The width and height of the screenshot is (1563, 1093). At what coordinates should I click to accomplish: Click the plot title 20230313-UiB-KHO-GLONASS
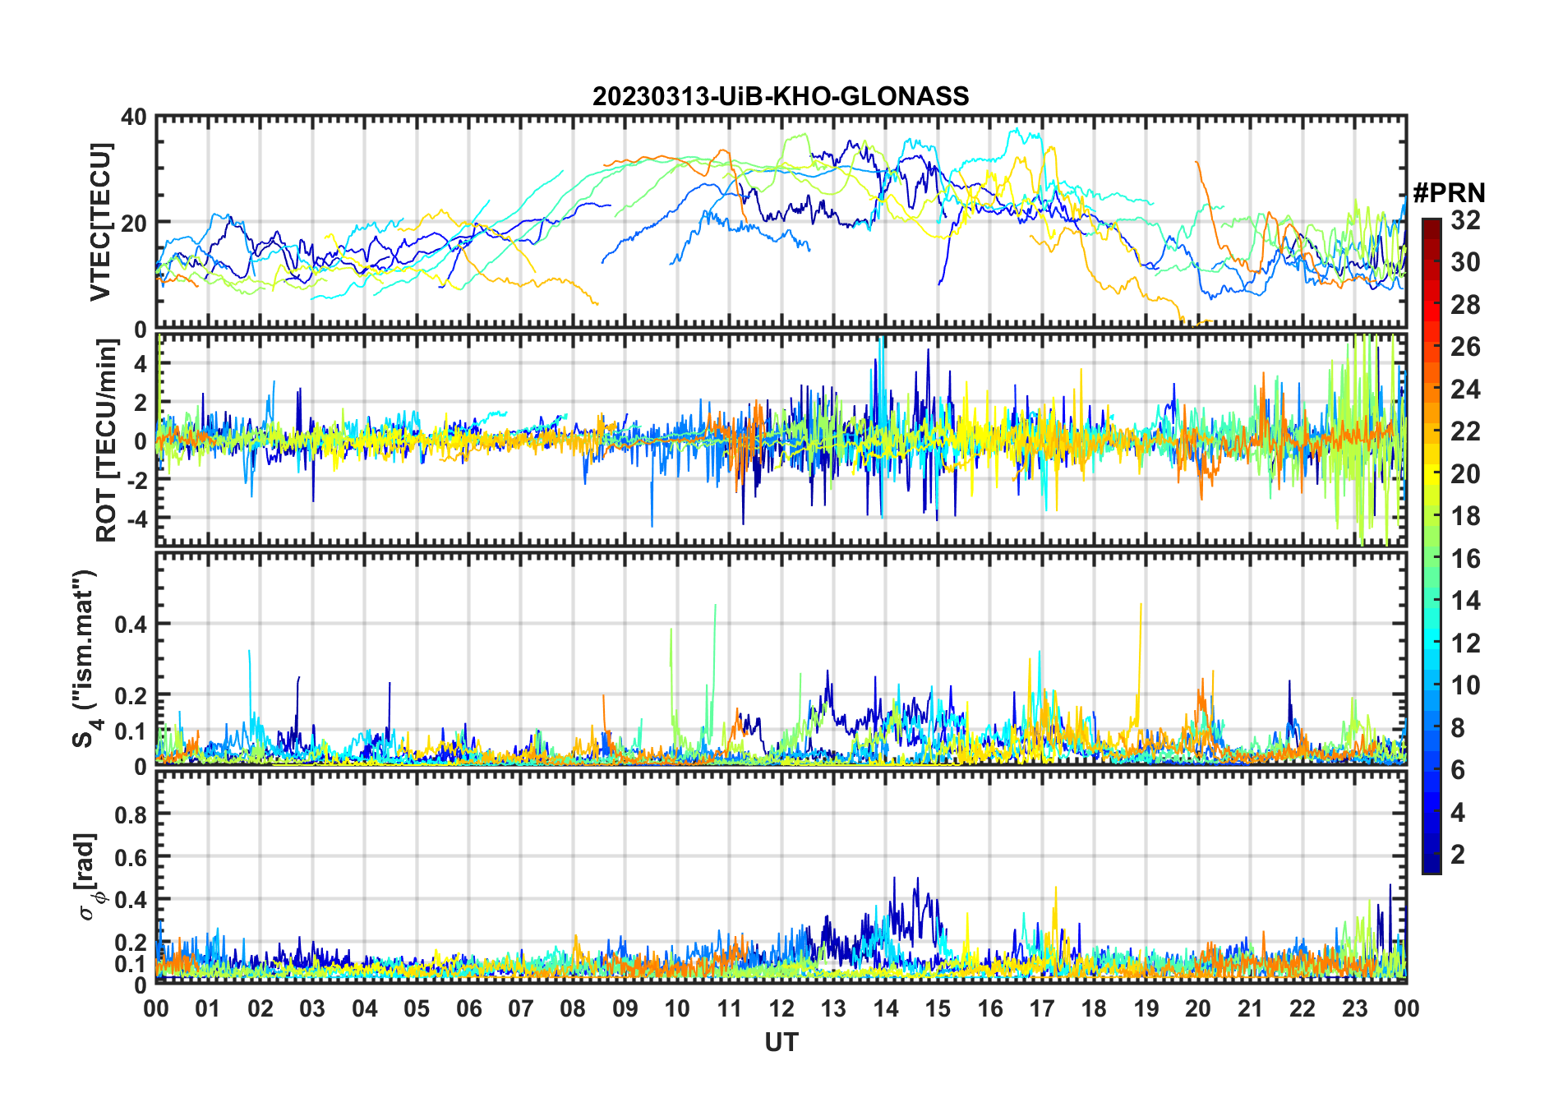click(781, 97)
